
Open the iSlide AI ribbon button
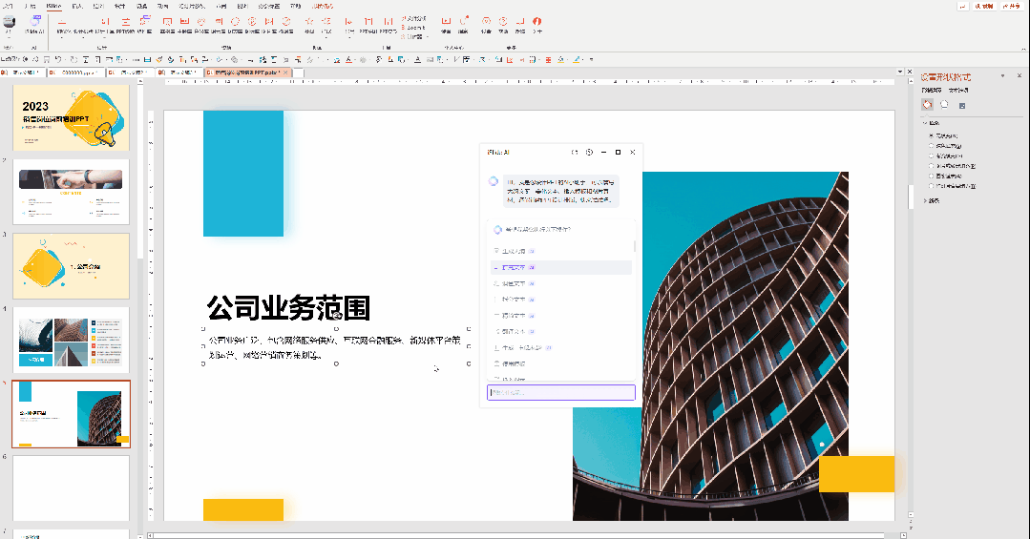click(34, 24)
